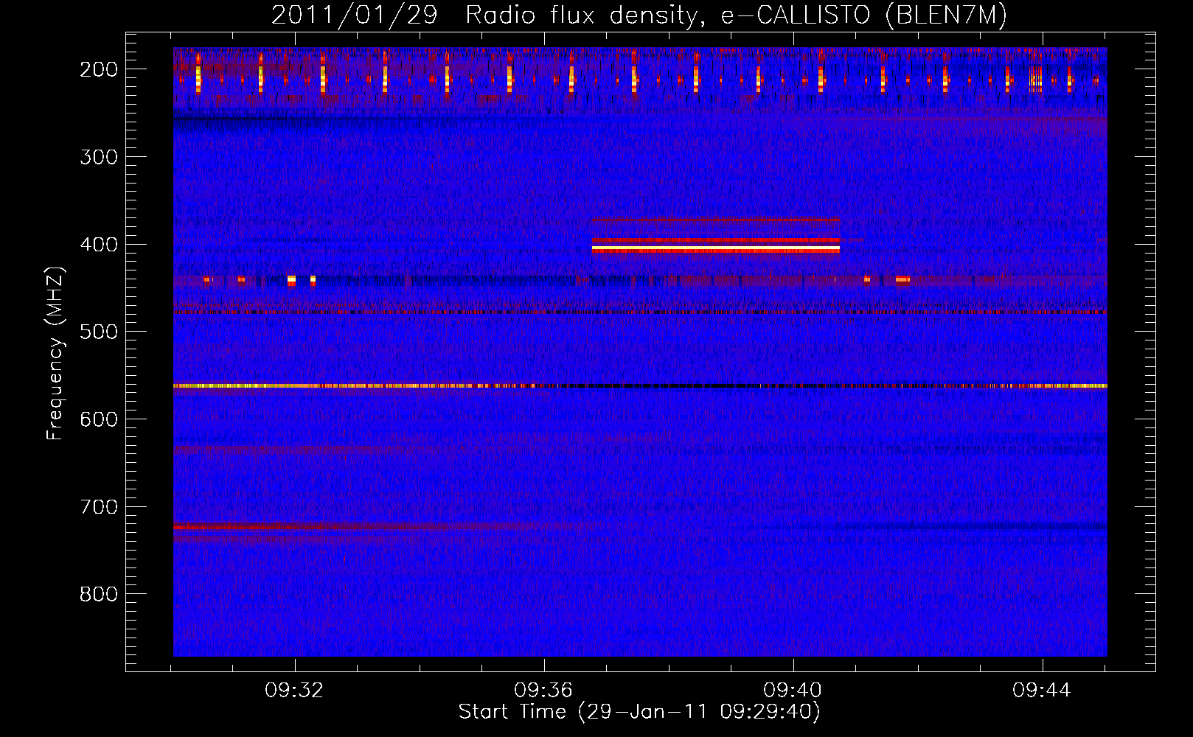1193x737 pixels.
Task: Click the yellow horizontal line near 560 MHz
Action: pos(640,385)
